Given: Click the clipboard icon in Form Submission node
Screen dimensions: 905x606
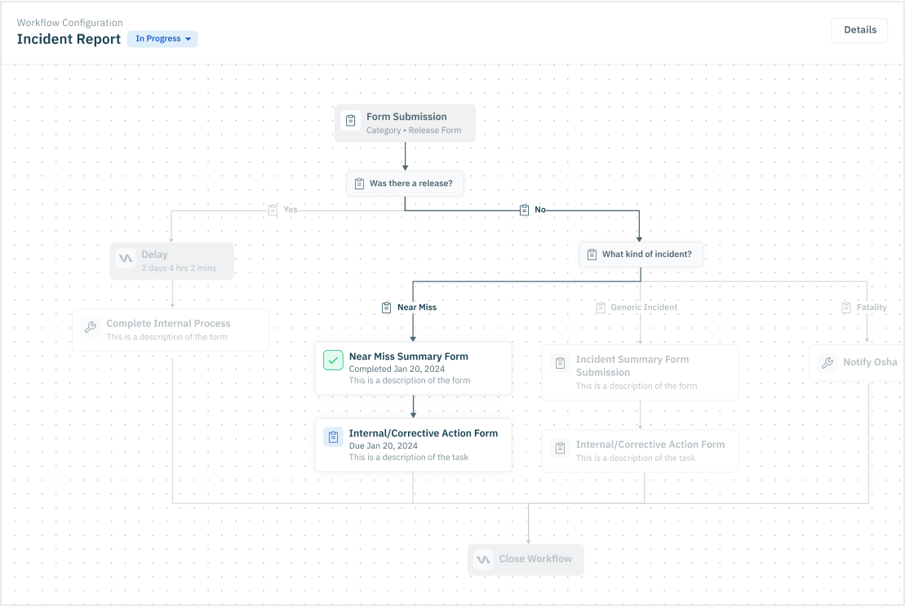Looking at the screenshot, I should (x=350, y=121).
